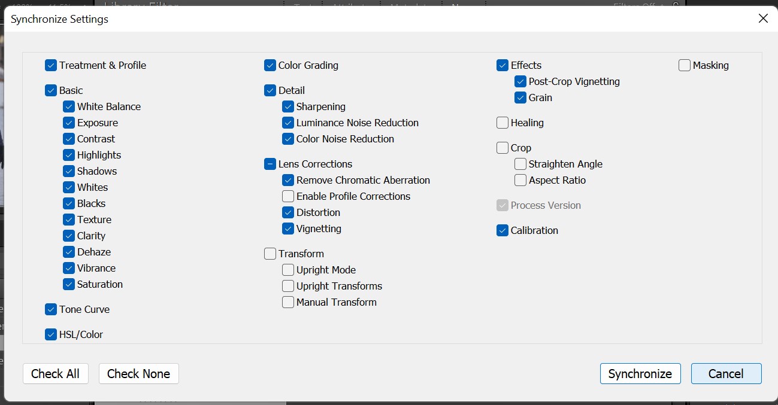The image size is (778, 405).
Task: Check the Crop checkbox
Action: [x=502, y=148]
